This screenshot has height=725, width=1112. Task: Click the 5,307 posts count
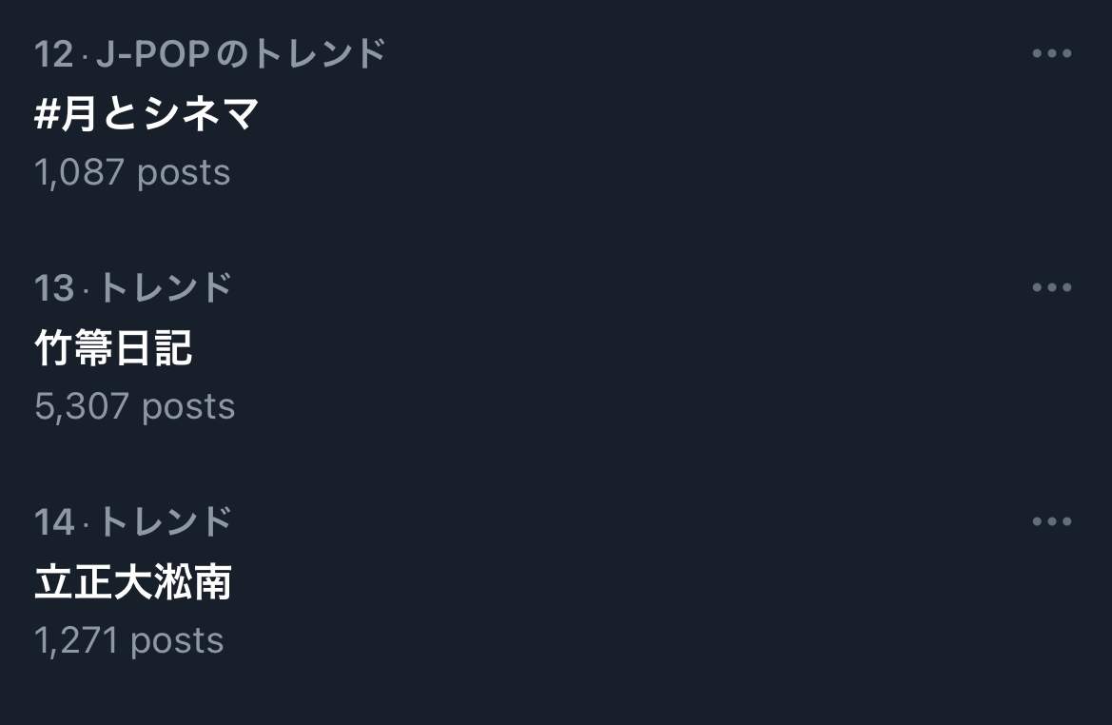pos(134,406)
